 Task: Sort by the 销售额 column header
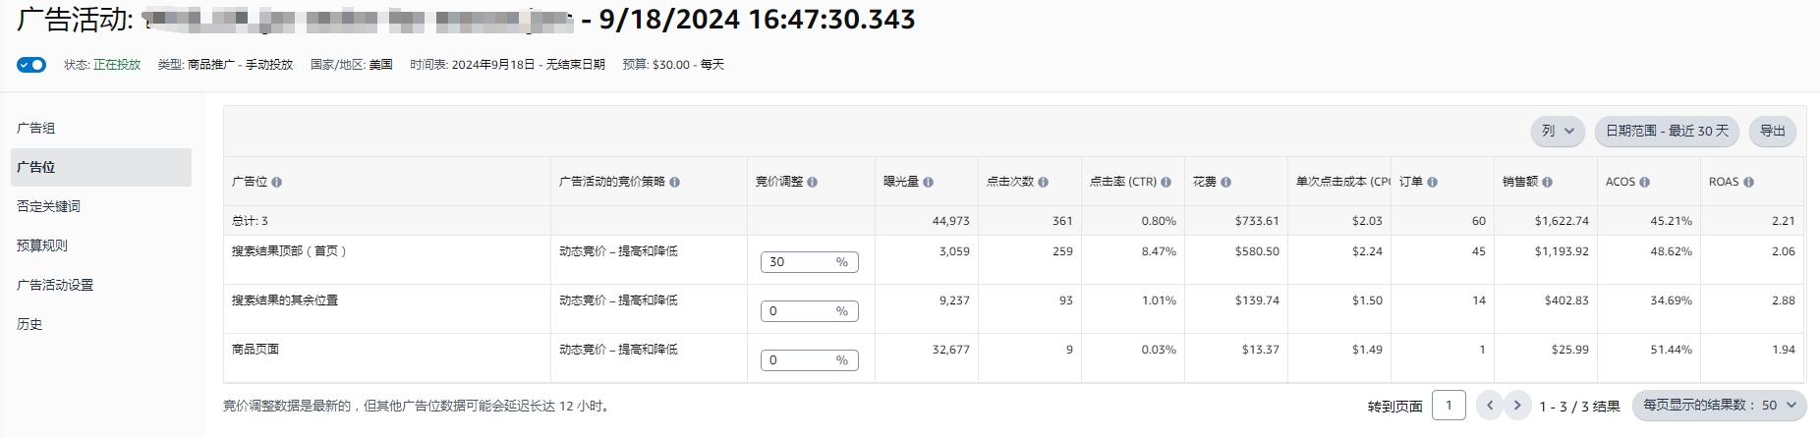point(1520,182)
